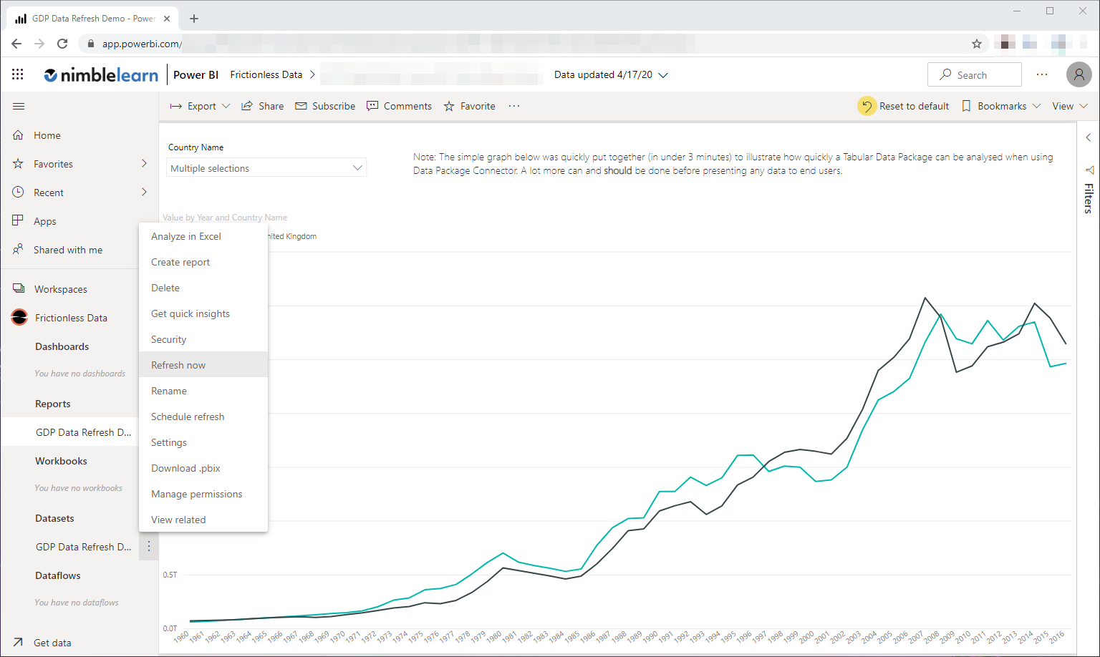
Task: Click the Subscribe envelope icon
Action: point(301,106)
